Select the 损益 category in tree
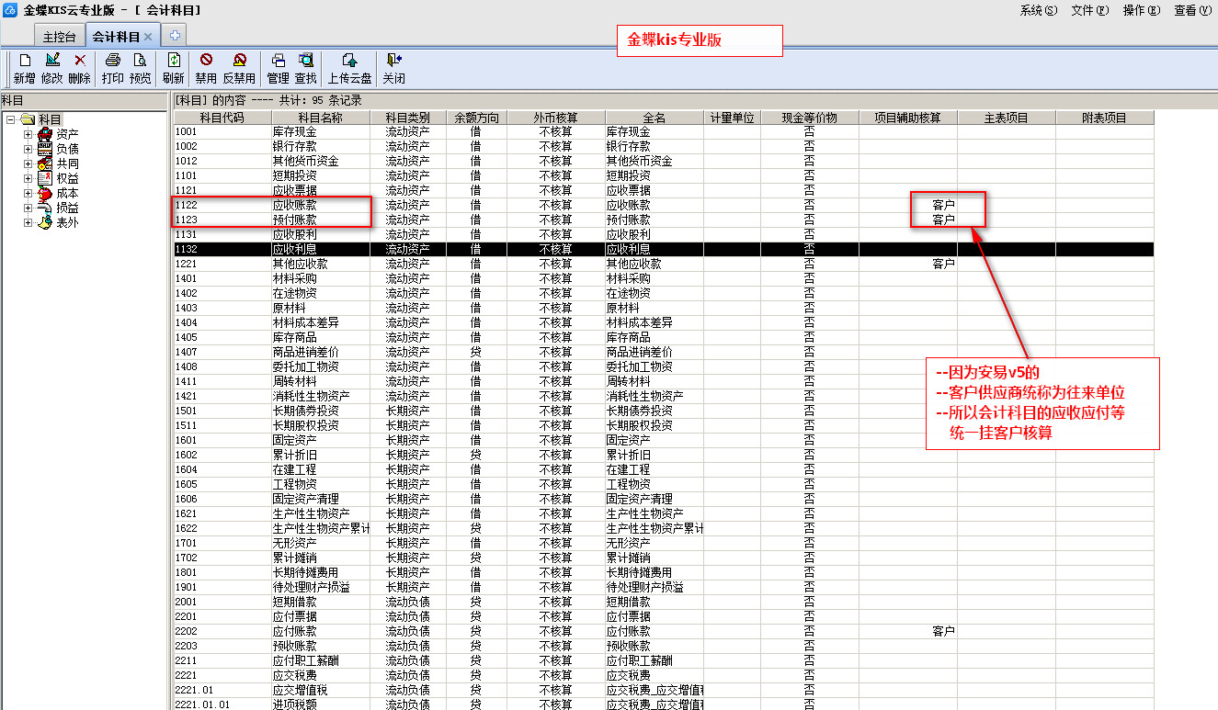Screen dimensions: 1218x710 (67, 208)
